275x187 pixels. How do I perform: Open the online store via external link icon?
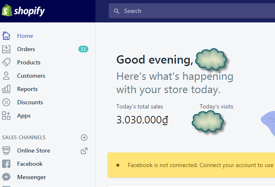tap(84, 151)
